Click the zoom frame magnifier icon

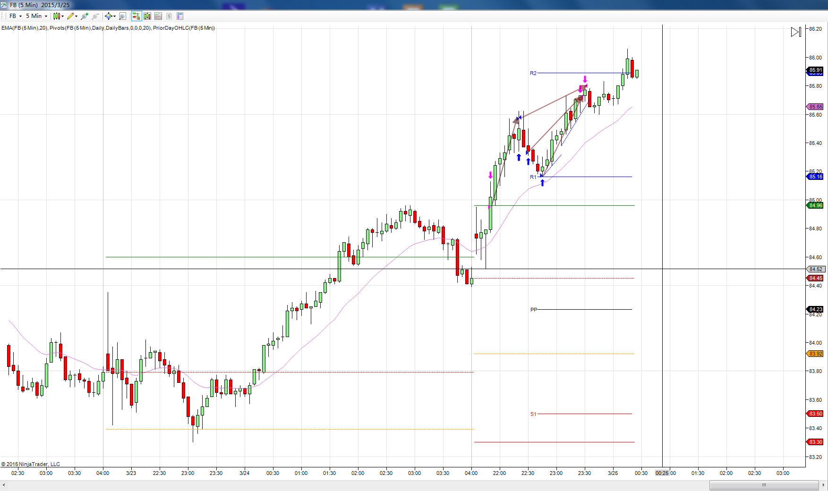tap(122, 16)
